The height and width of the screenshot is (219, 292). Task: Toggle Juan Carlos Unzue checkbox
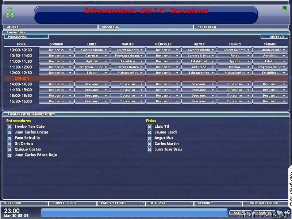pos(10,132)
